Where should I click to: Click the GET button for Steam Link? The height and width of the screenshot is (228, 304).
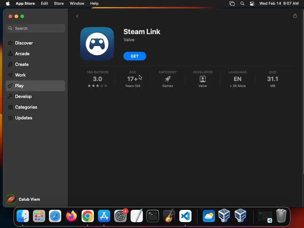134,56
